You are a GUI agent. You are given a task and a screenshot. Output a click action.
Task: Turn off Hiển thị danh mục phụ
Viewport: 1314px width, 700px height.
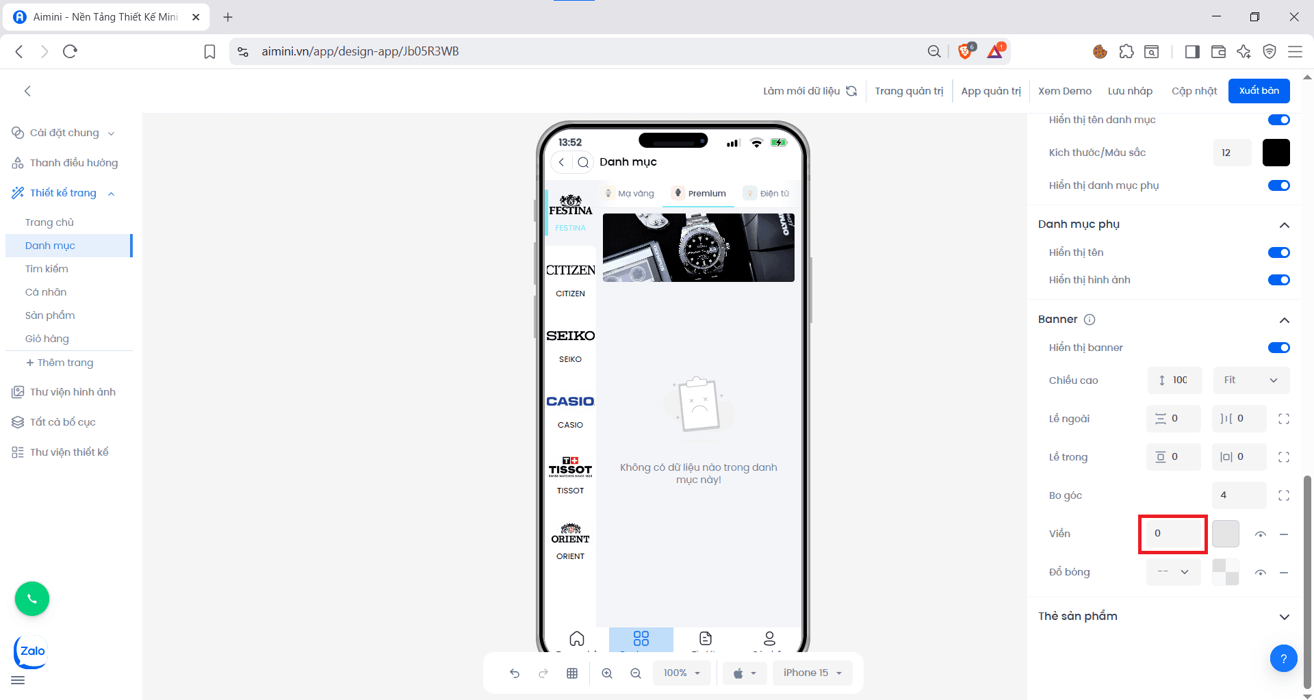click(1278, 185)
